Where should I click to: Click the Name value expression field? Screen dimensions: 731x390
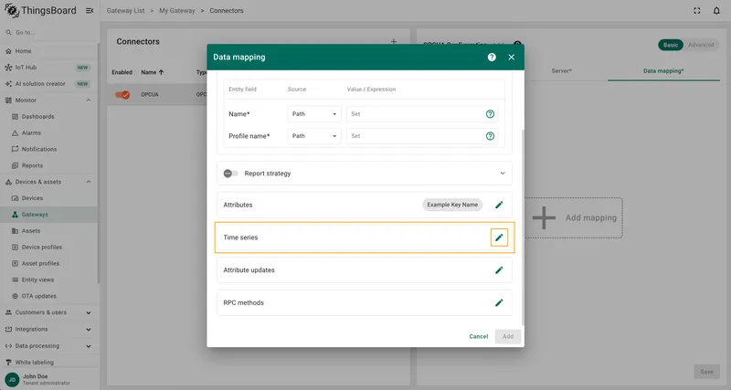click(422, 113)
